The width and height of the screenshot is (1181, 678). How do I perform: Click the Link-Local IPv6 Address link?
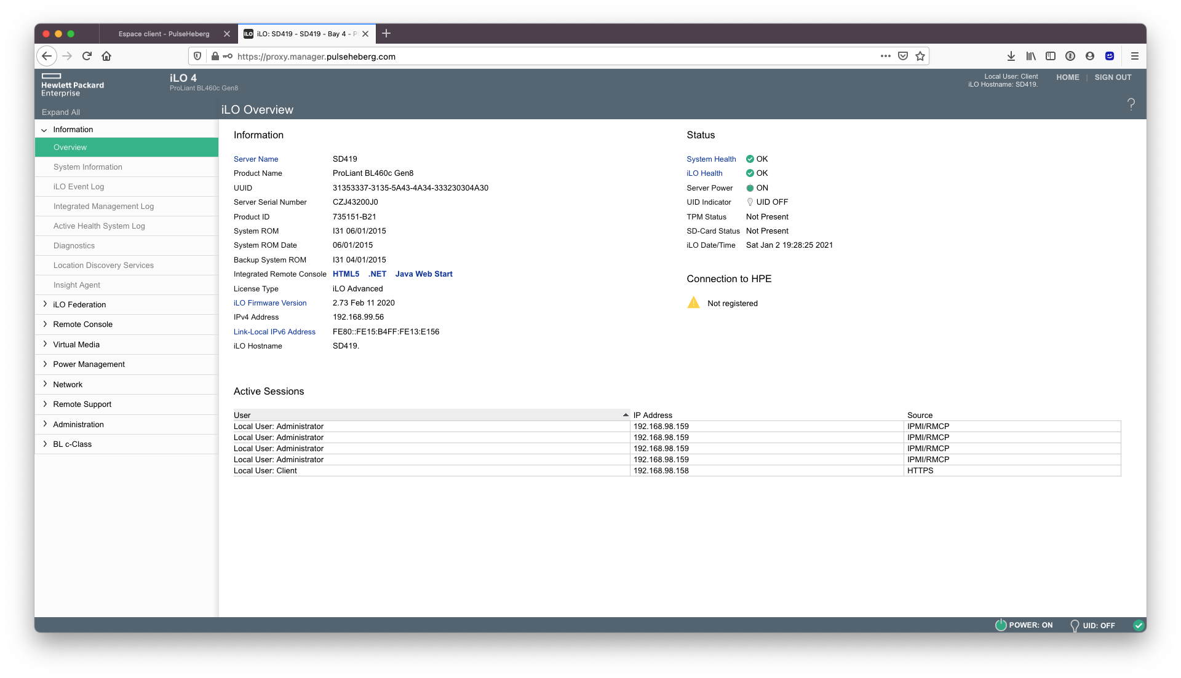pos(274,332)
